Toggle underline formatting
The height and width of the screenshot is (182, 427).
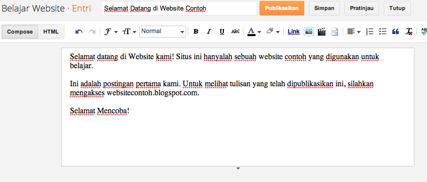point(222,32)
